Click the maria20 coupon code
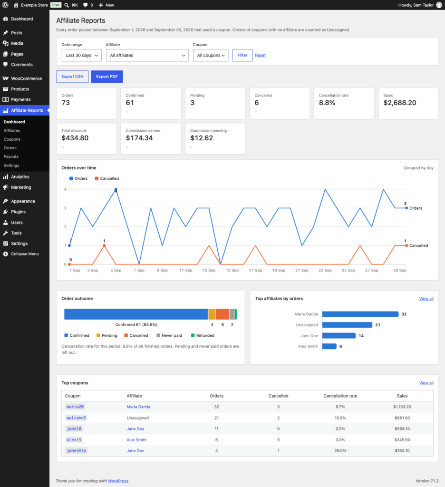This screenshot has height=487, width=445. [75, 407]
